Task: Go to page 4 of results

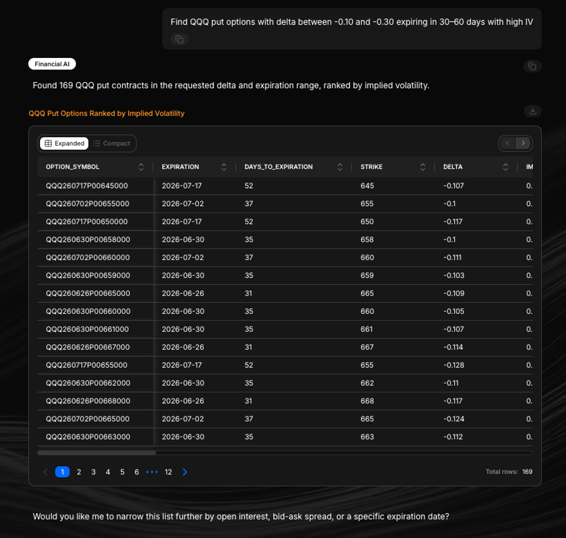Action: coord(108,472)
